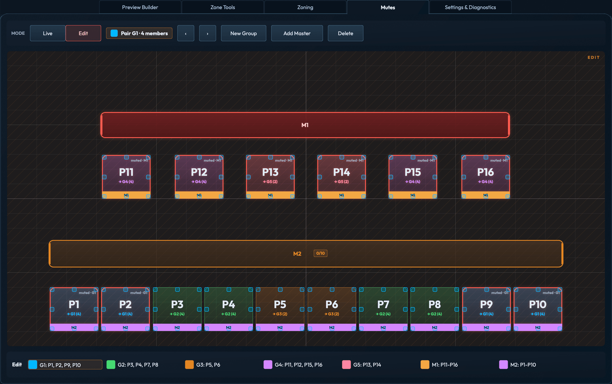Click the pink G5 legend swatch
612x384 pixels.
click(x=346, y=365)
